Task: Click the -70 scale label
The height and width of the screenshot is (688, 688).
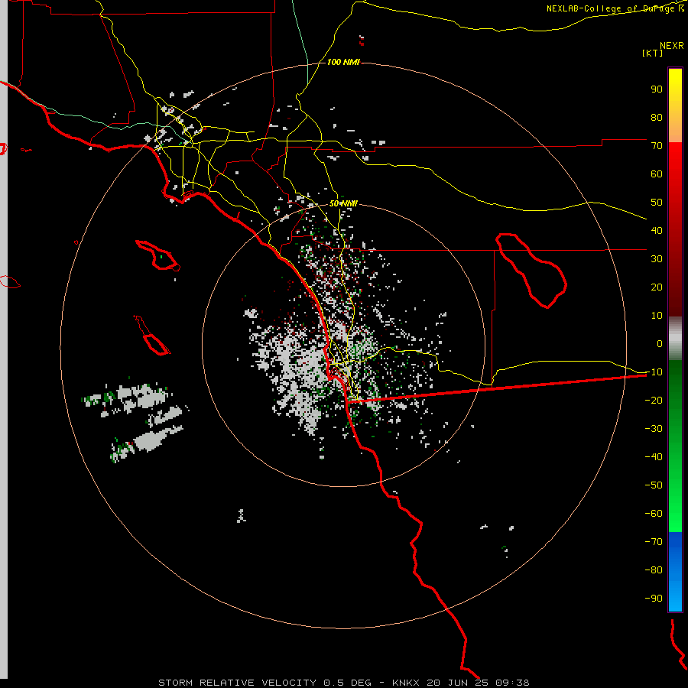Action: 654,542
